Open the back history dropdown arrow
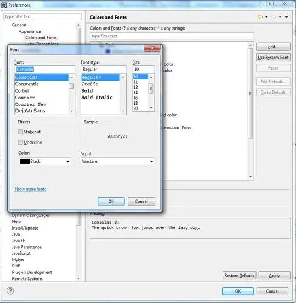The image size is (296, 303). click(266, 17)
